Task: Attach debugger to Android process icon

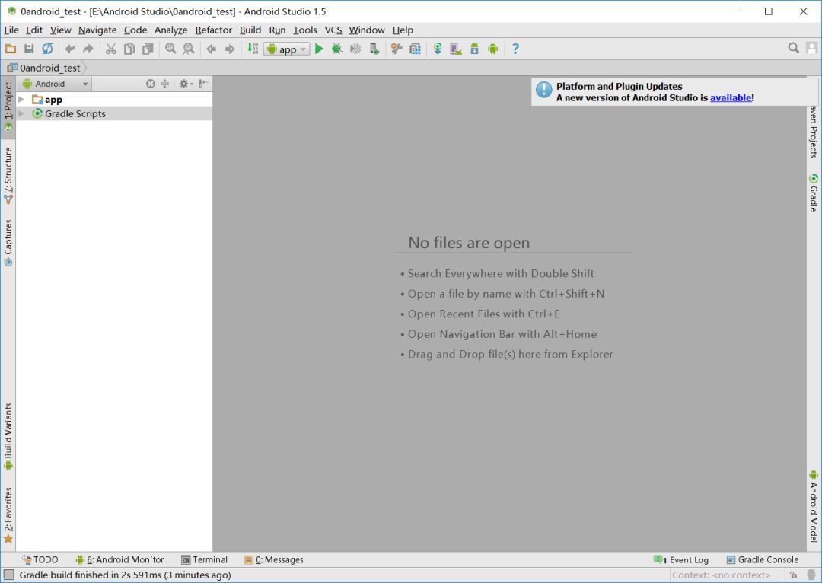Action: tap(374, 49)
